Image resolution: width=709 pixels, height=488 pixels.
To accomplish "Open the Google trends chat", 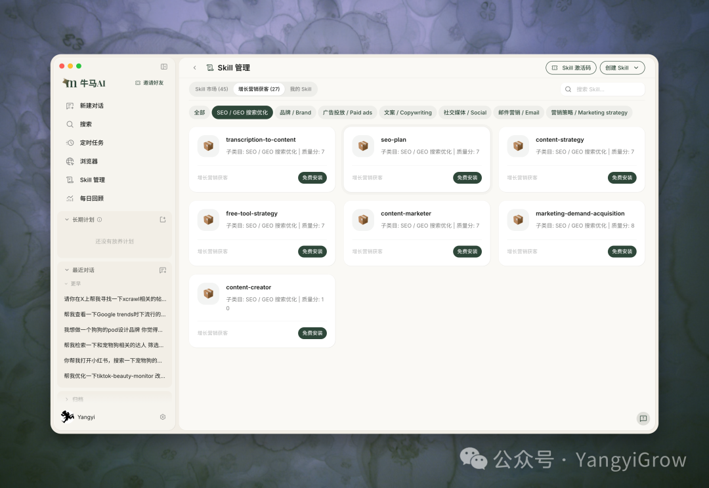I will pos(115,314).
